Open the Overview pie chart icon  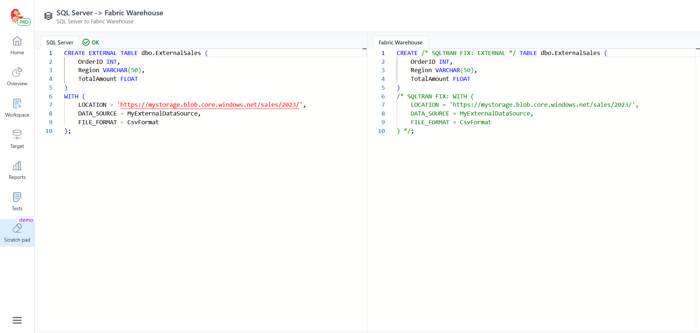coord(17,72)
